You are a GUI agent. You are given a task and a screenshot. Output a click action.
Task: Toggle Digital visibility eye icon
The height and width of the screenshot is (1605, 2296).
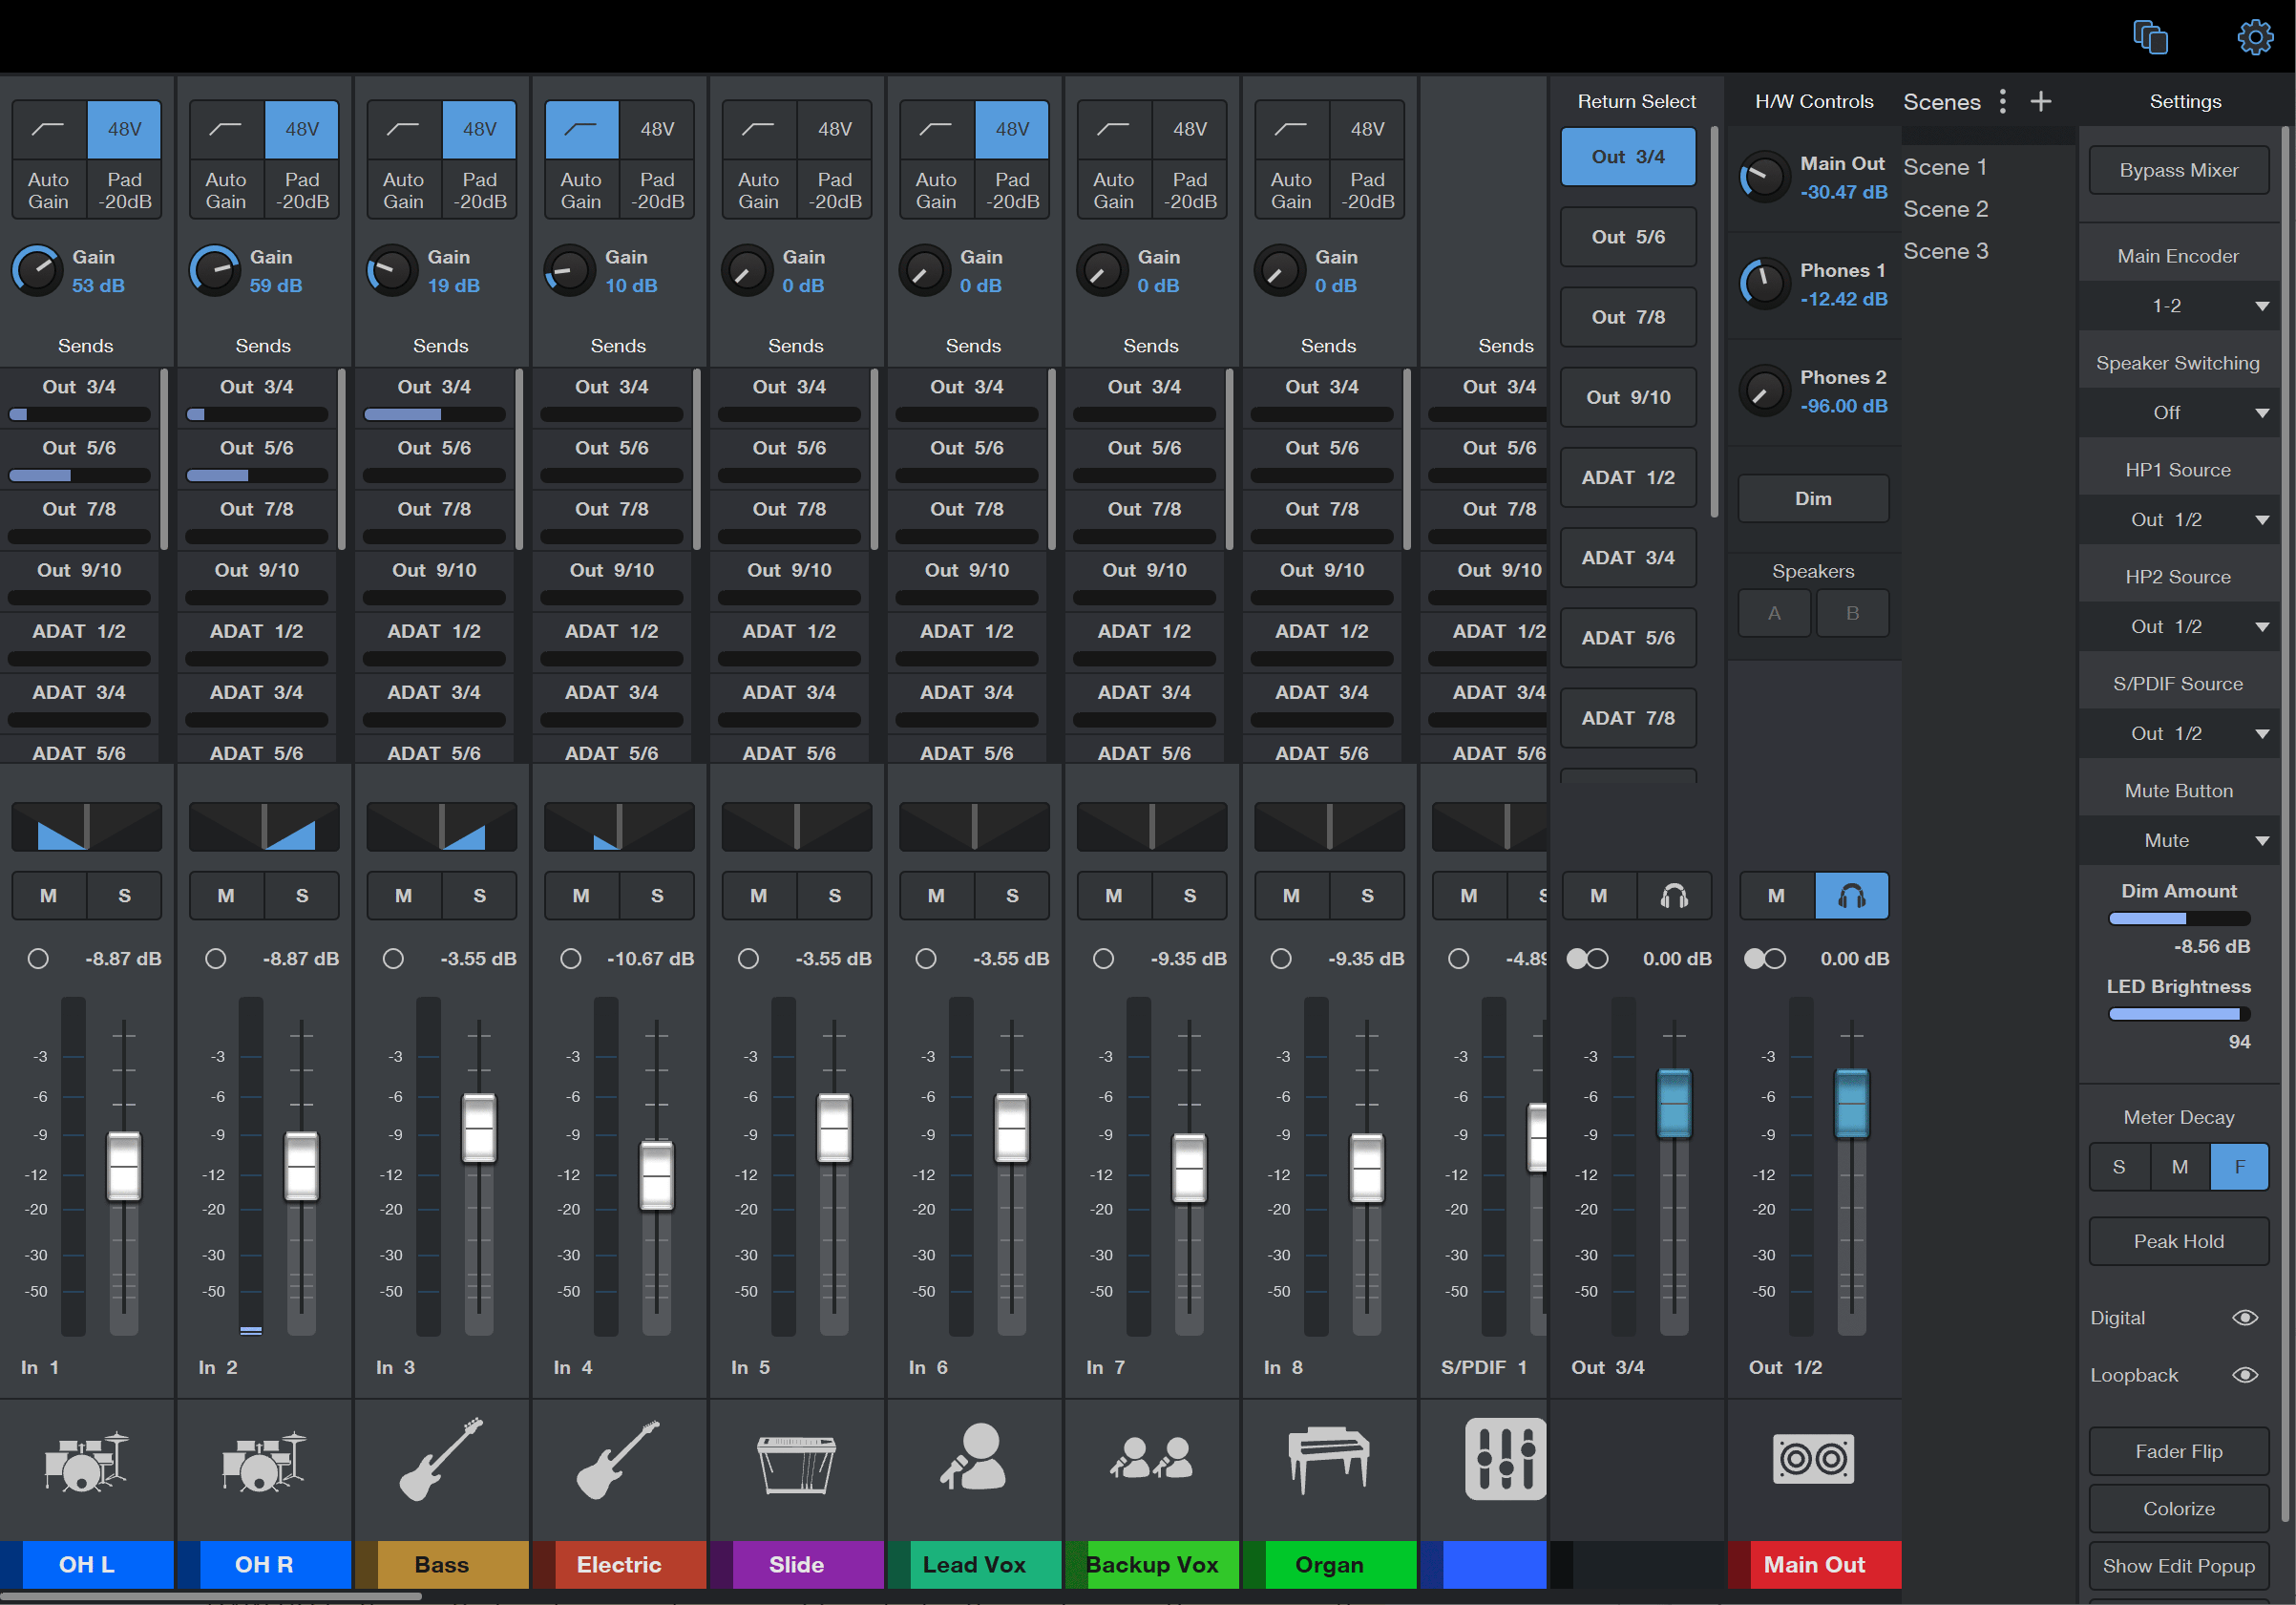[x=2245, y=1317]
